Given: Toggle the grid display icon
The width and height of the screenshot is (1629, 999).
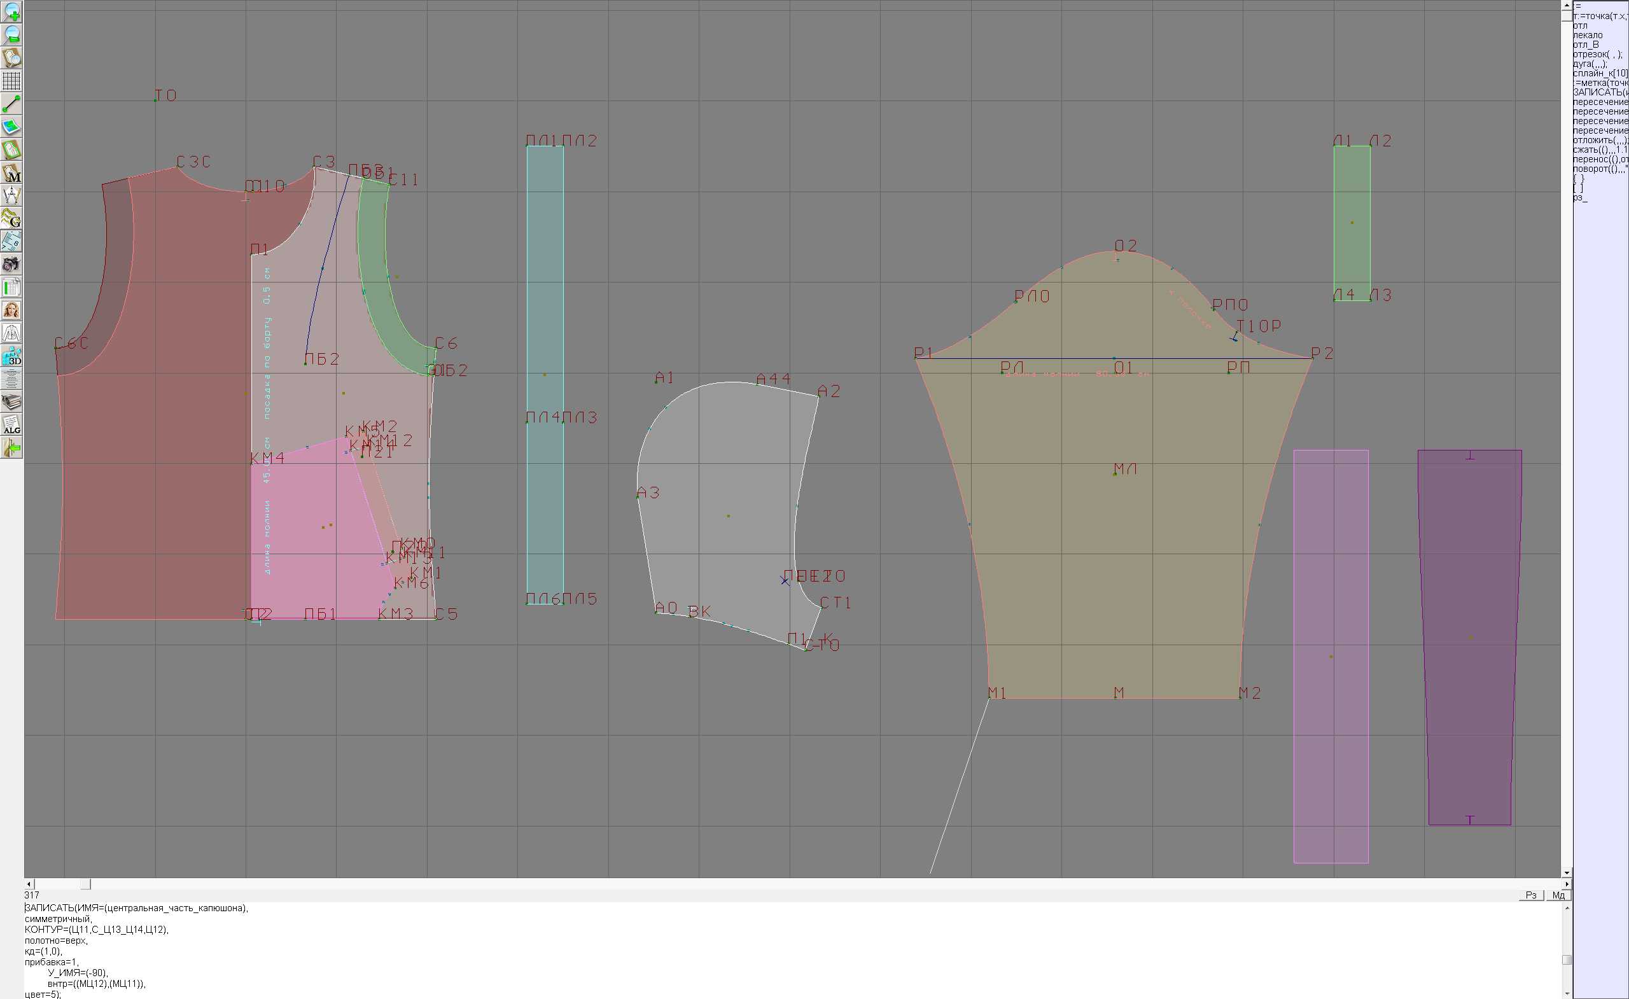Looking at the screenshot, I should 12,81.
